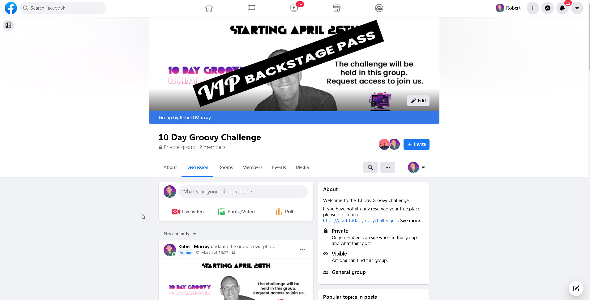This screenshot has height=300, width=590.
Task: Search within the group using magnifier button
Action: (370, 167)
